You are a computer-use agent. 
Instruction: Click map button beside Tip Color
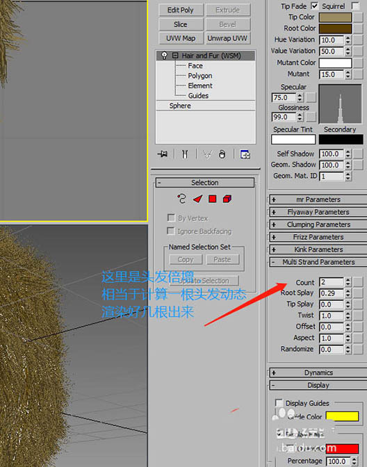point(358,17)
